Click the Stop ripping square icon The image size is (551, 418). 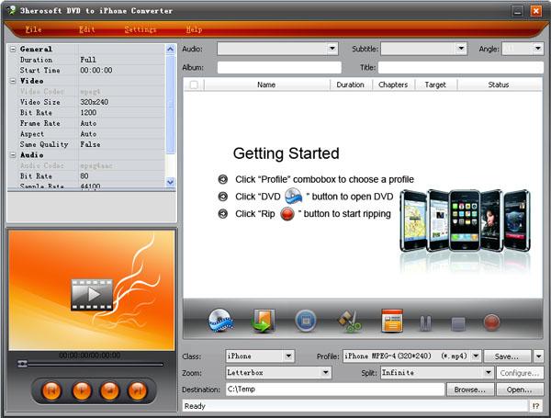point(458,323)
